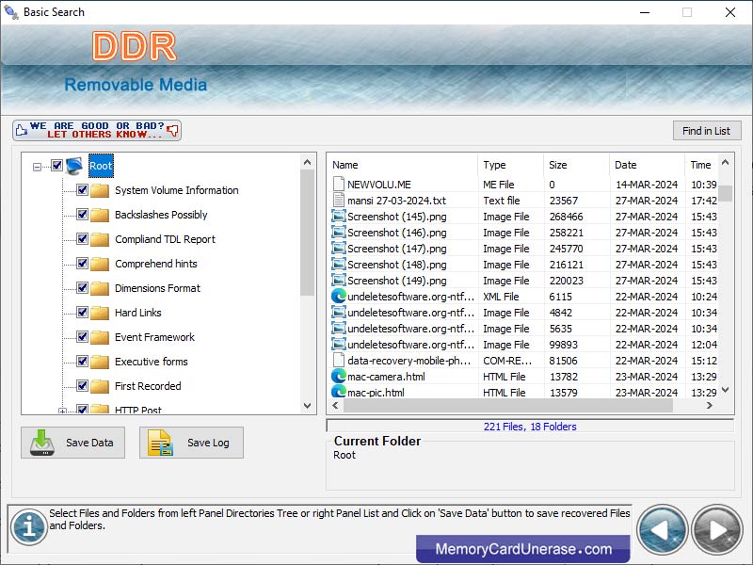Uncheck the System Volume Information checkbox
The height and width of the screenshot is (565, 753).
[83, 190]
